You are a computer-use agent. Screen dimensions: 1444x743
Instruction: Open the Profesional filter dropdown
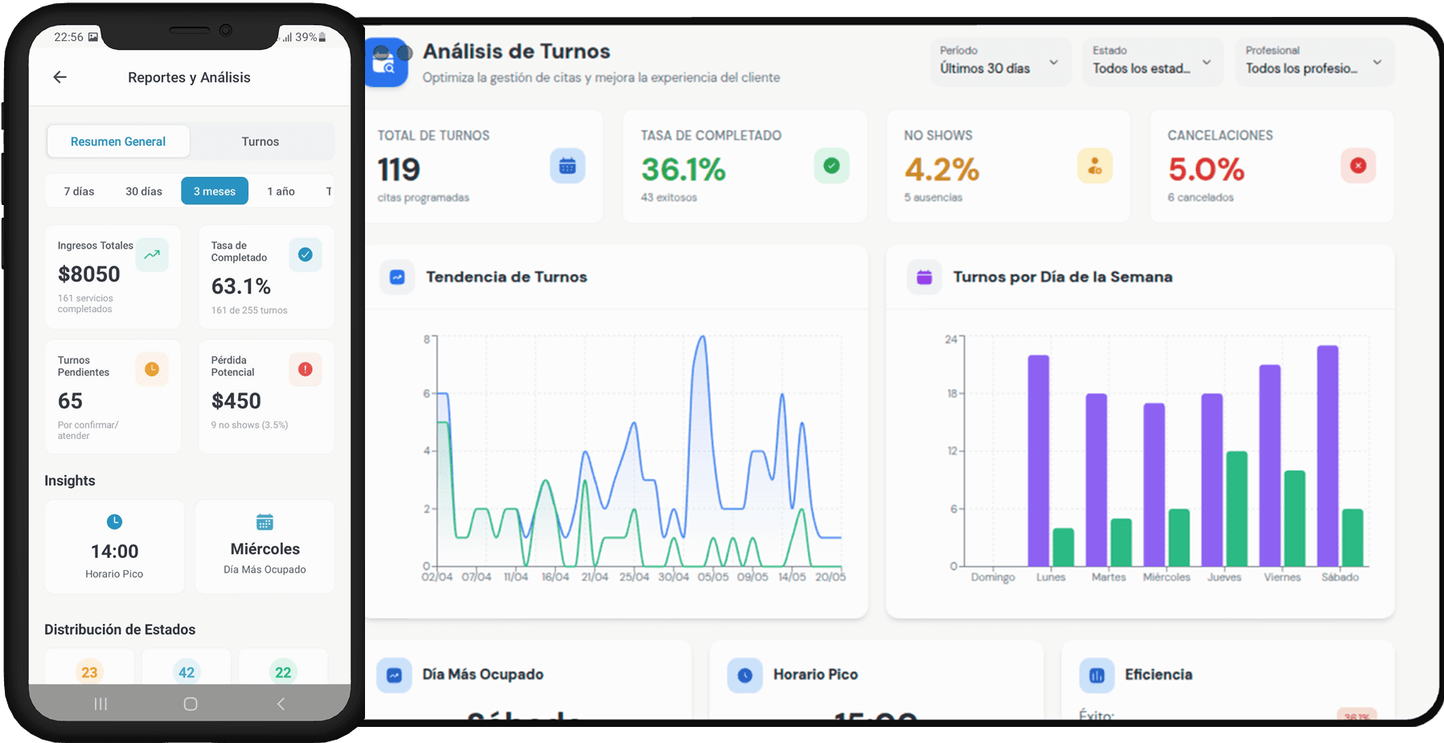pyautogui.click(x=1314, y=61)
